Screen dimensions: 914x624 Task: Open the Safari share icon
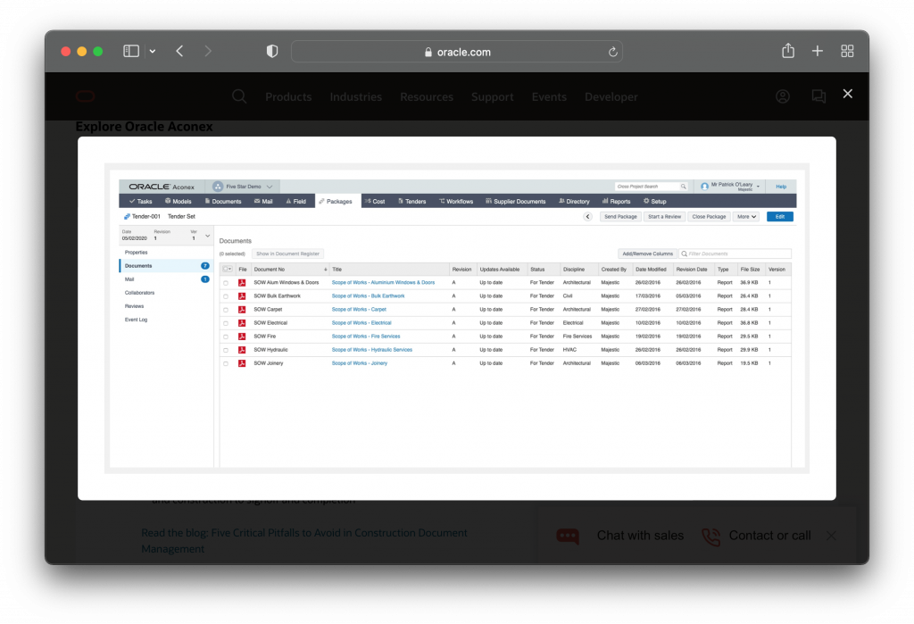tap(788, 51)
